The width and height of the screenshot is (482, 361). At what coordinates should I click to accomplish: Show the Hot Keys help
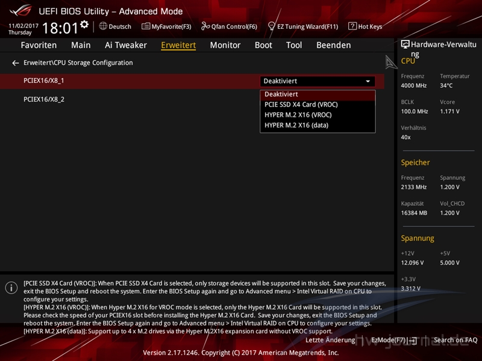(x=365, y=26)
